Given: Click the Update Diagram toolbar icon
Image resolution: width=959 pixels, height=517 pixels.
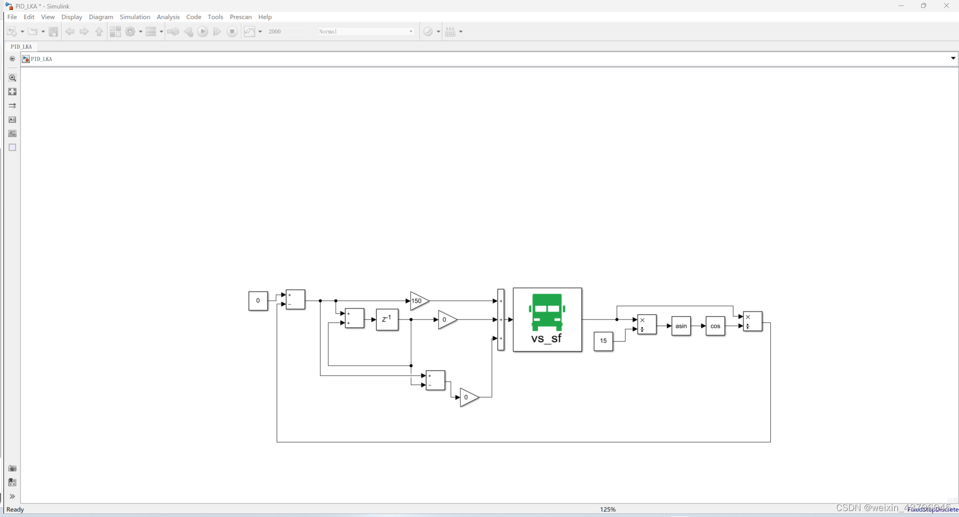Looking at the screenshot, I should [173, 31].
